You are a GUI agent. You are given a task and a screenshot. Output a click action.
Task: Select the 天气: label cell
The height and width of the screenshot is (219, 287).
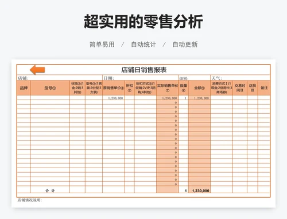(241, 78)
